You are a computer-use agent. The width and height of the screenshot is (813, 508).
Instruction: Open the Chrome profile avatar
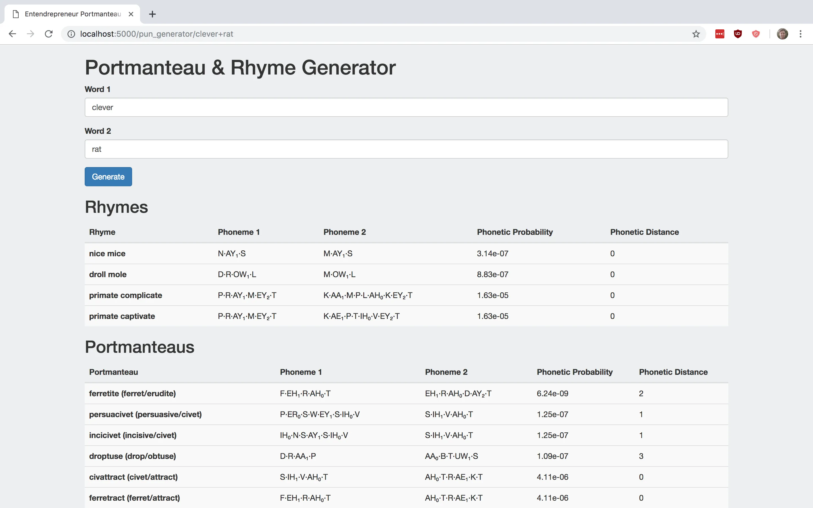[x=782, y=34]
